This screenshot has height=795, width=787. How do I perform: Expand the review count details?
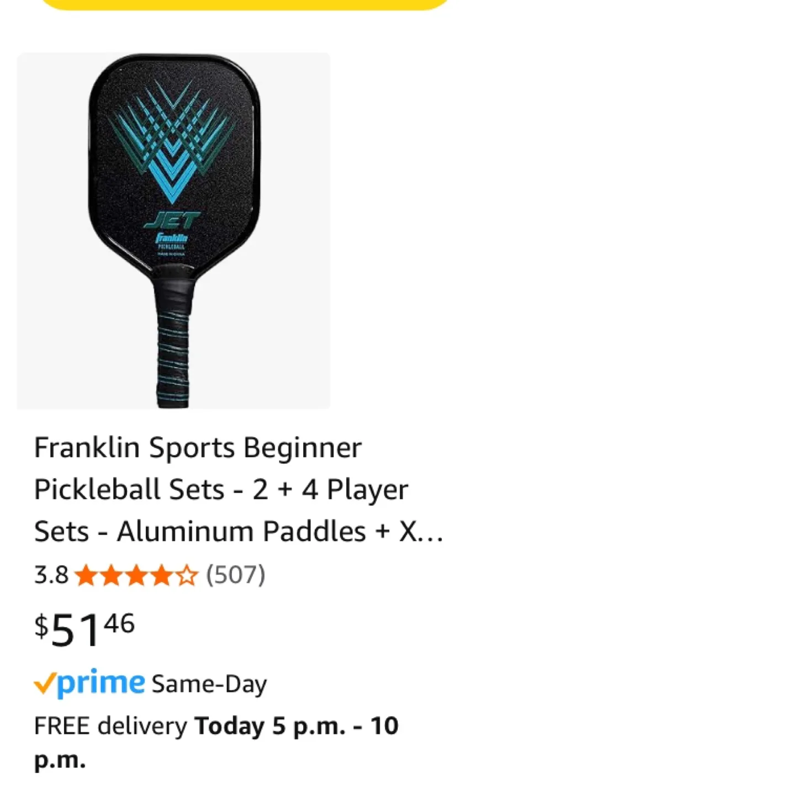click(236, 575)
